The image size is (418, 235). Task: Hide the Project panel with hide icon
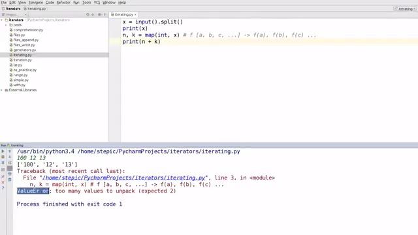click(105, 14)
